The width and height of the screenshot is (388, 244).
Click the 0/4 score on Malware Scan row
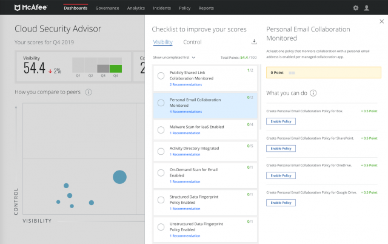250,124
